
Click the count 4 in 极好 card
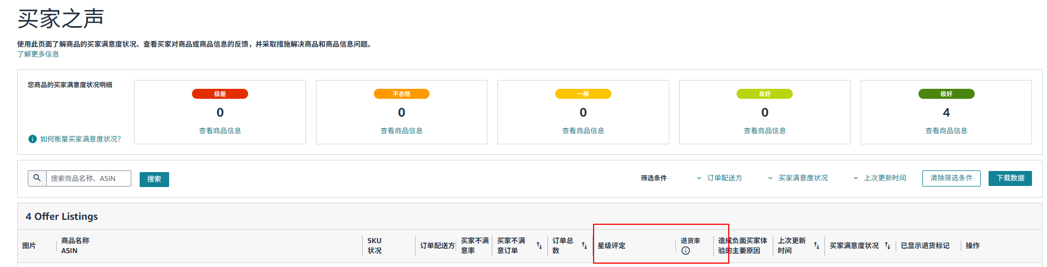tap(946, 113)
